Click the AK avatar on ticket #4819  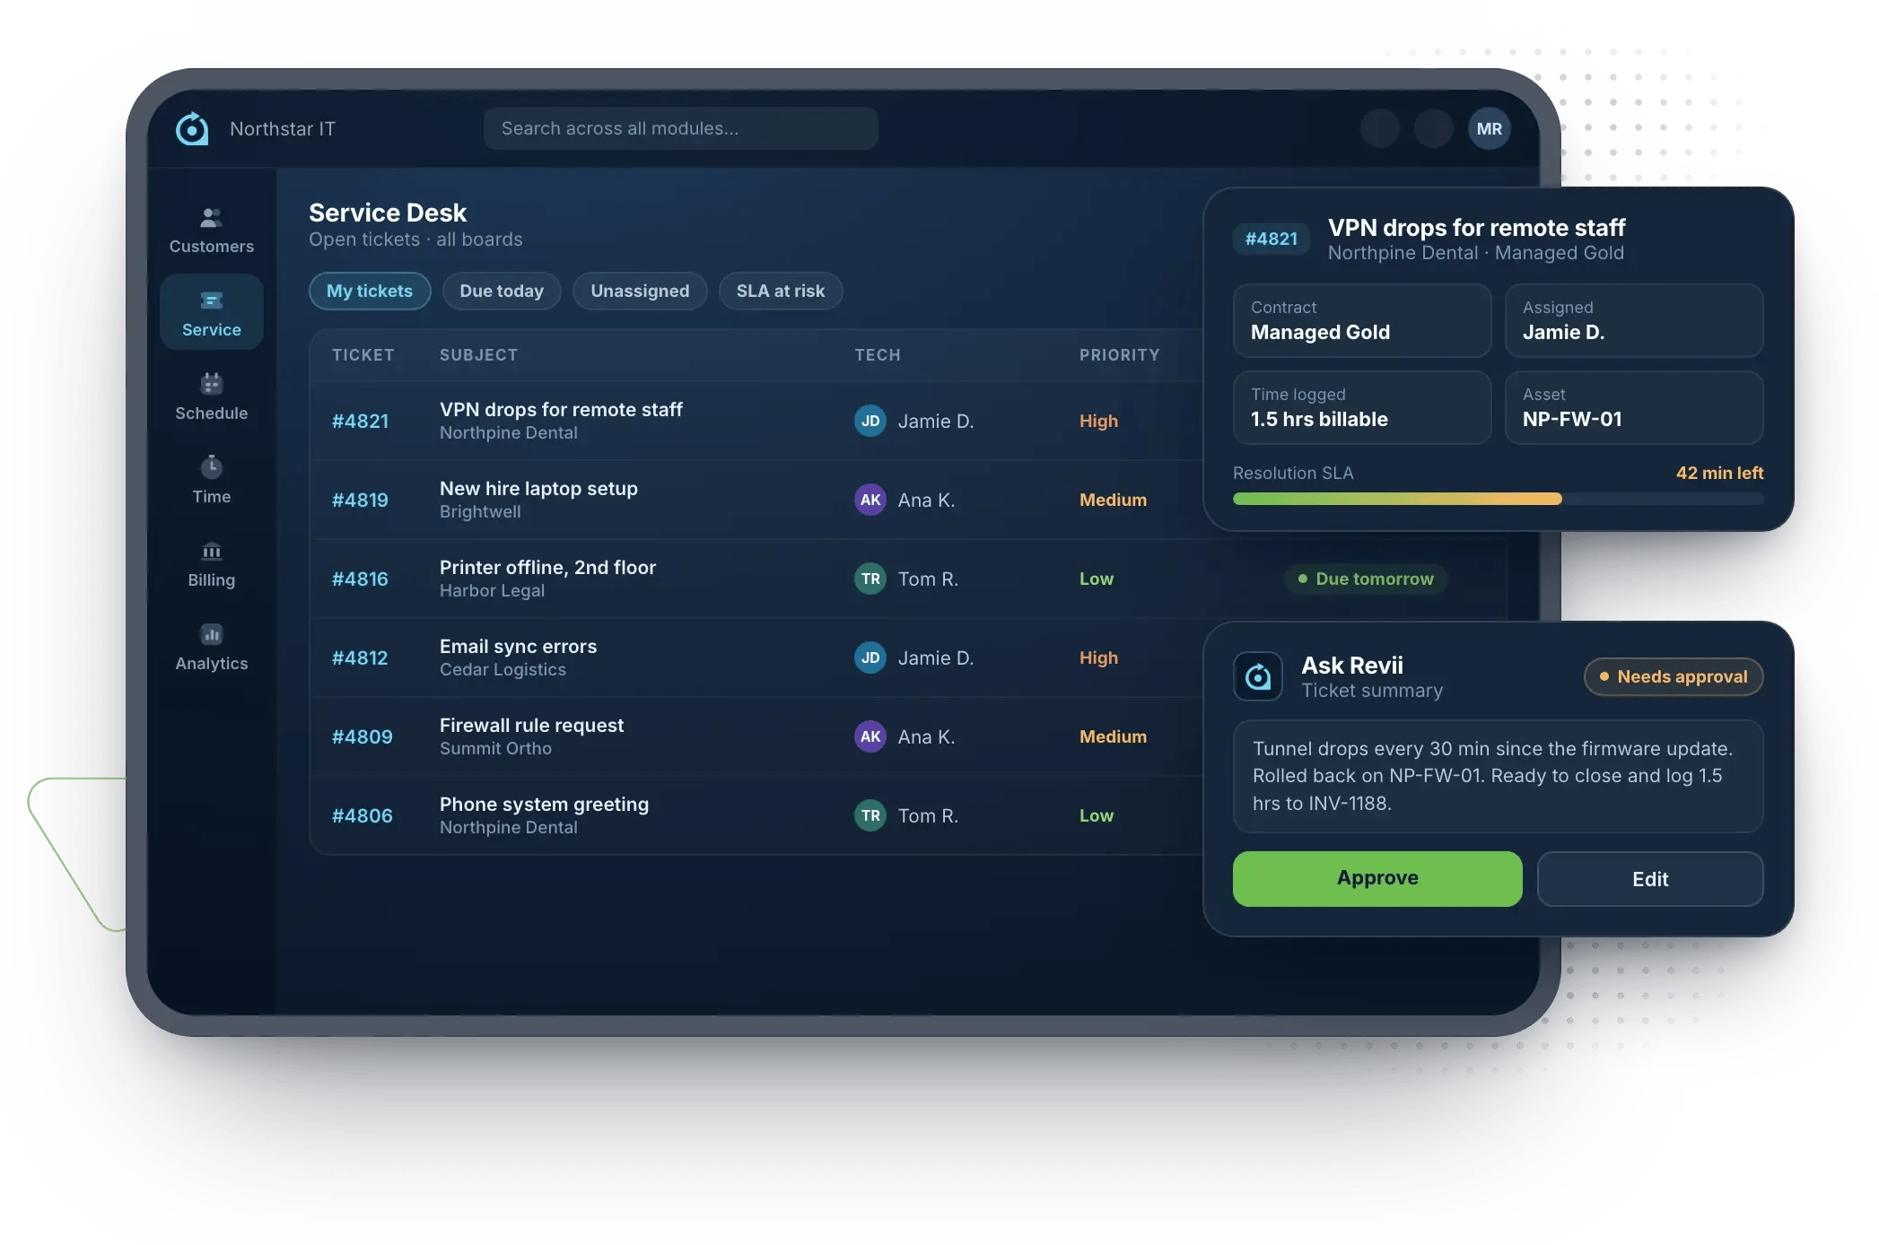[x=870, y=500]
